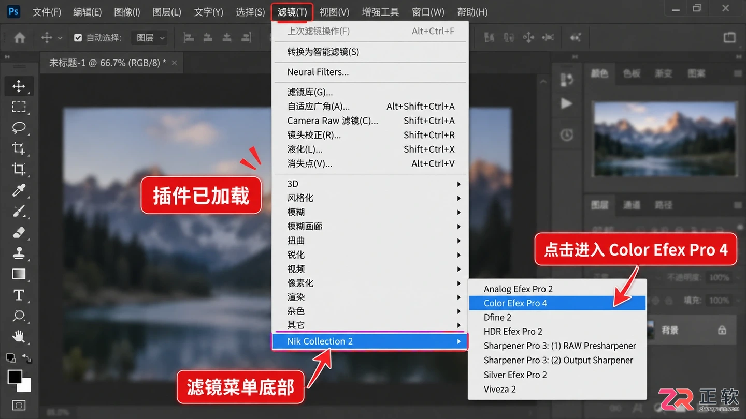Image resolution: width=746 pixels, height=419 pixels.
Task: Open the 图像(I) menu
Action: pos(127,12)
